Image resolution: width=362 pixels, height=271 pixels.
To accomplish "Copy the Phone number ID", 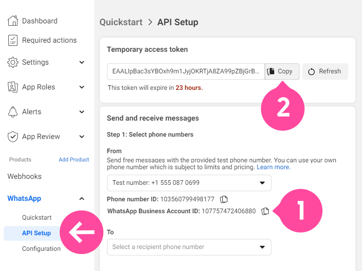I will pos(224,199).
